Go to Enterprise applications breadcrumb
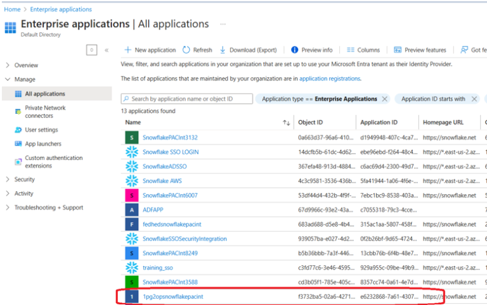 coord(61,9)
